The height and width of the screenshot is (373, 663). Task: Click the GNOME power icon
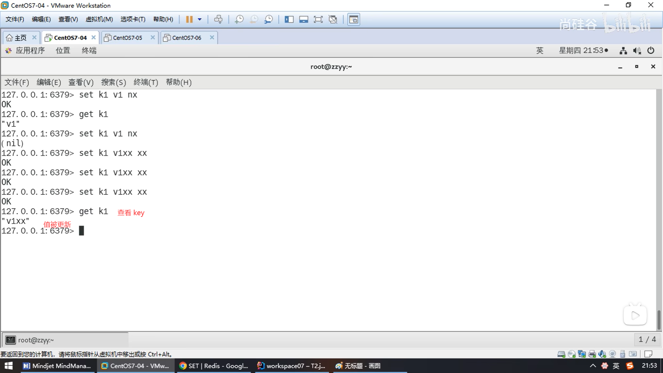(651, 50)
